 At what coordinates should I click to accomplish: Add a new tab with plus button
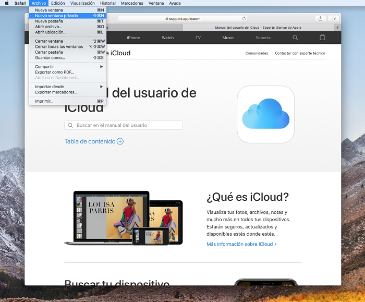tap(337, 27)
